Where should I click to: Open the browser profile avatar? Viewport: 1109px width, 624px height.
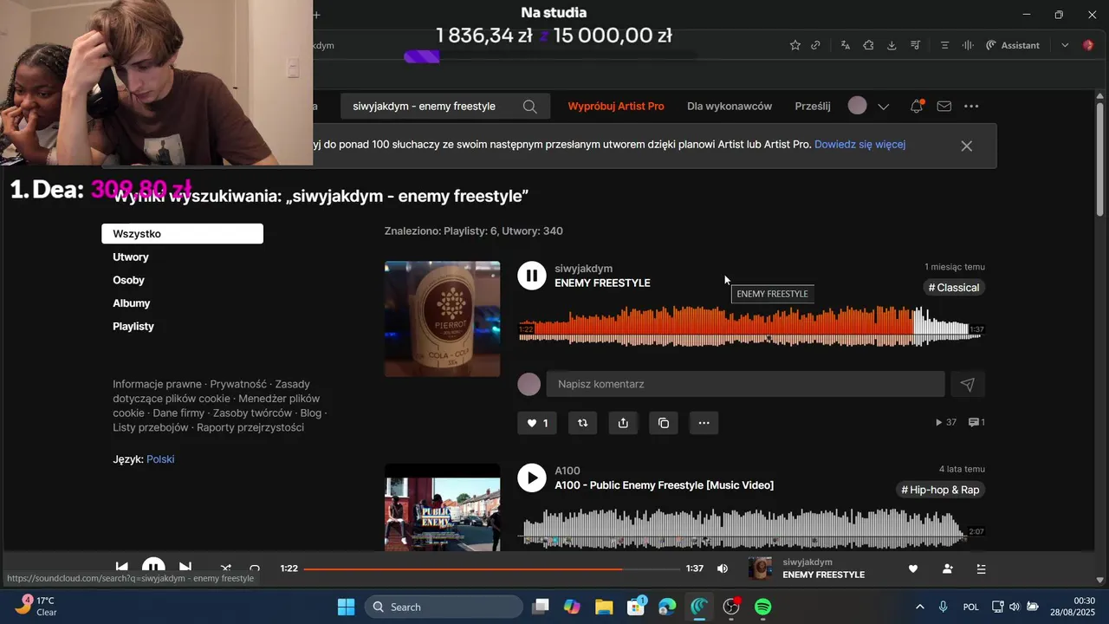coord(1089,45)
